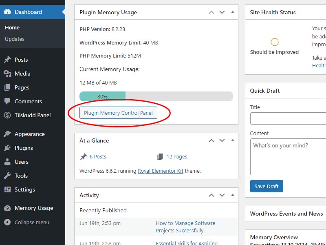Click the Settings sliders icon
Viewport: 326px width, 245px height.
point(7,189)
